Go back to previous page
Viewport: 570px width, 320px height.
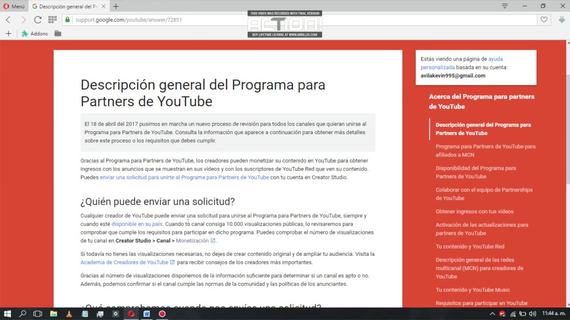(x=8, y=20)
